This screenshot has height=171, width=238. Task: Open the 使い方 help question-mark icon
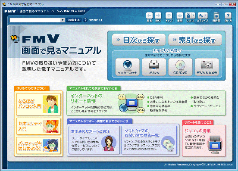coord(228,16)
